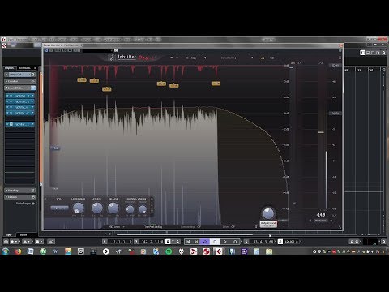Open the edit 'e' icon of second insert slot
The height and width of the screenshot is (292, 389).
pos(11,101)
